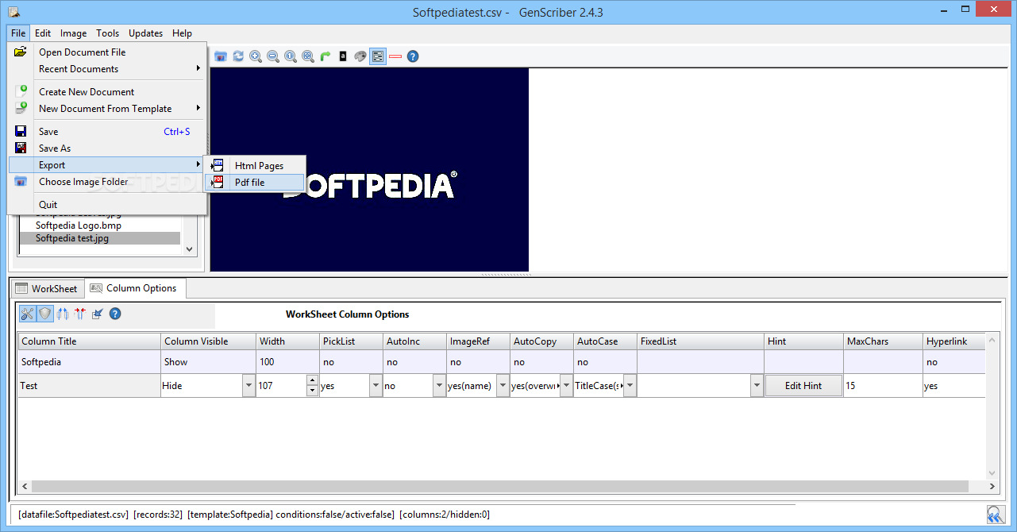
Task: Increase Width value with stepper up arrow
Action: point(312,381)
